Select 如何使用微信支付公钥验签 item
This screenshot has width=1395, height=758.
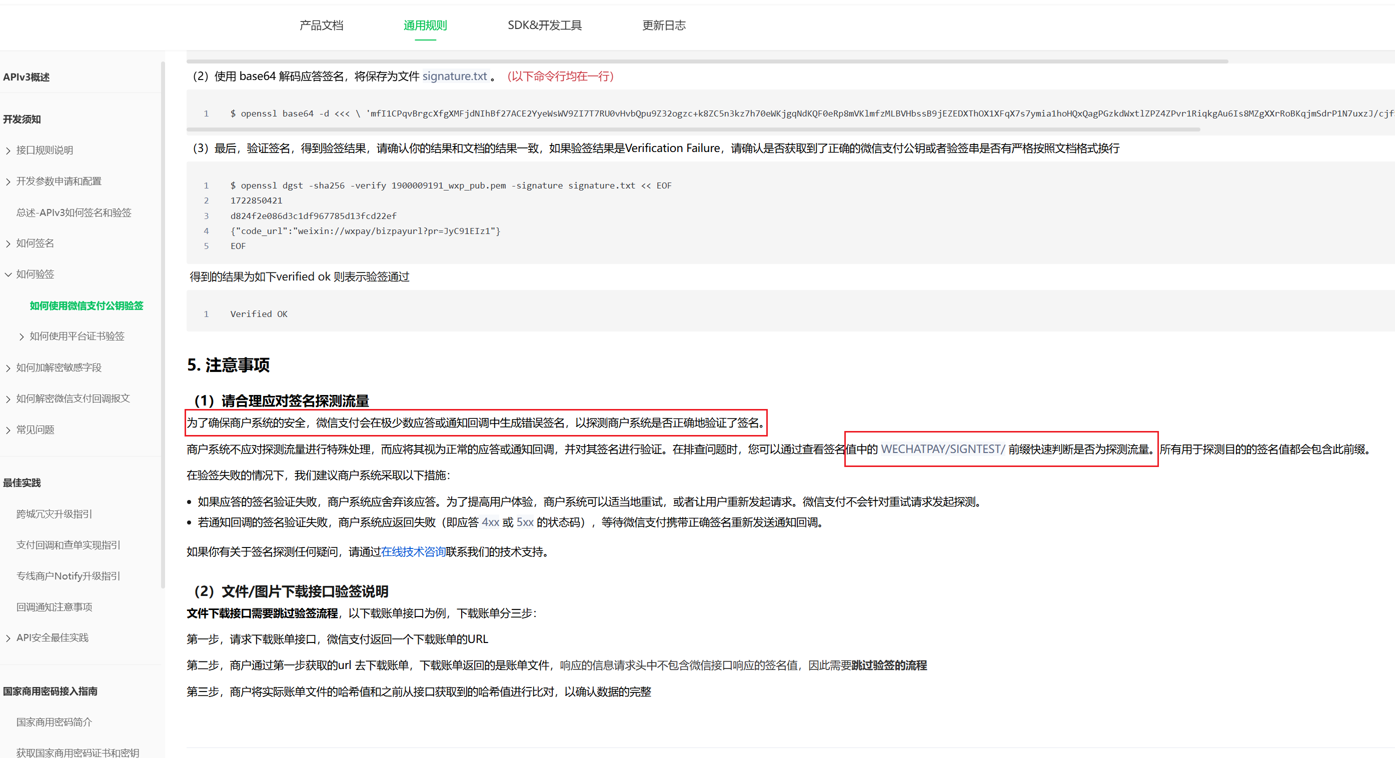click(86, 306)
